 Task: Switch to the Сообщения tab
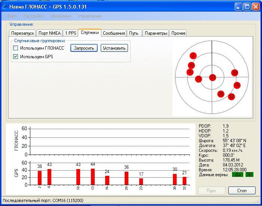point(114,33)
